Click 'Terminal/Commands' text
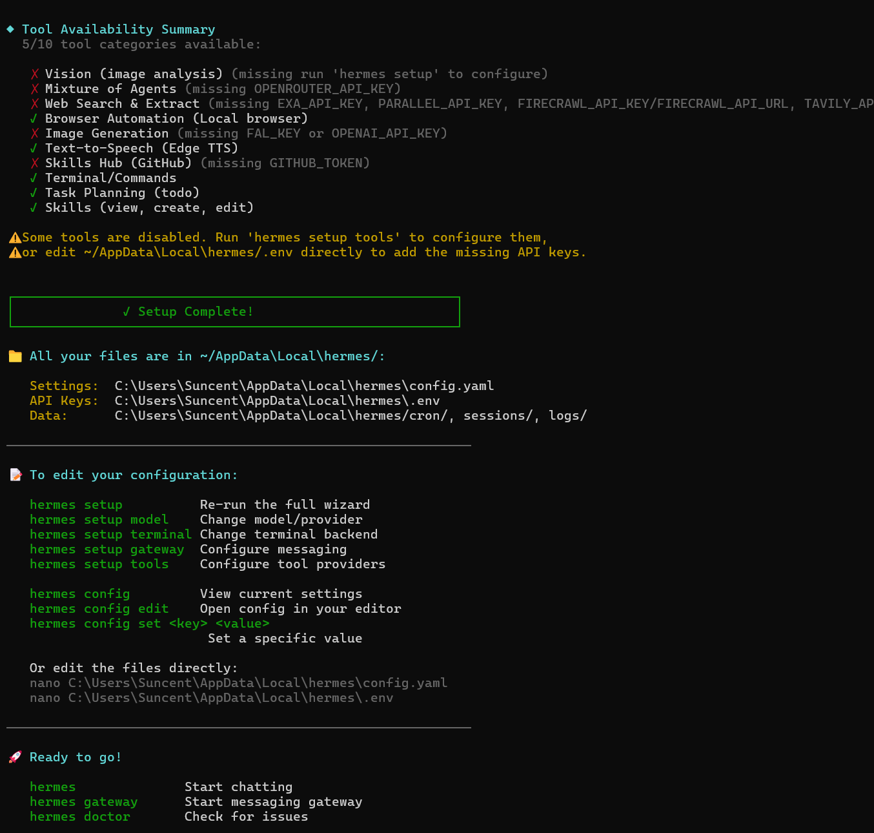Image resolution: width=874 pixels, height=833 pixels. coord(110,178)
